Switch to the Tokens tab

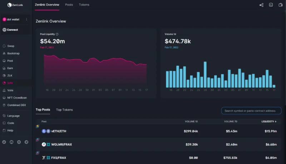(x=84, y=5)
